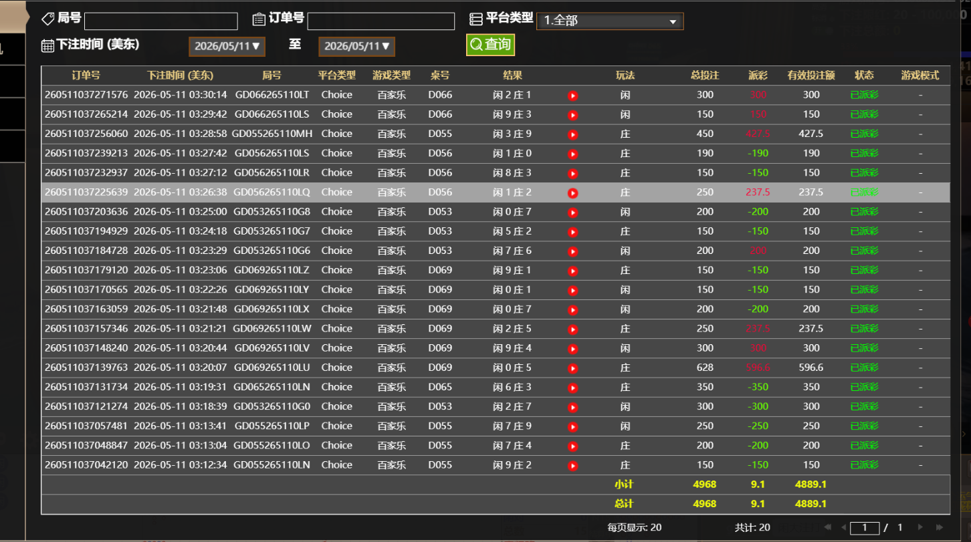971x542 pixels.
Task: Open the start date picker 2026/05/11
Action: 227,46
